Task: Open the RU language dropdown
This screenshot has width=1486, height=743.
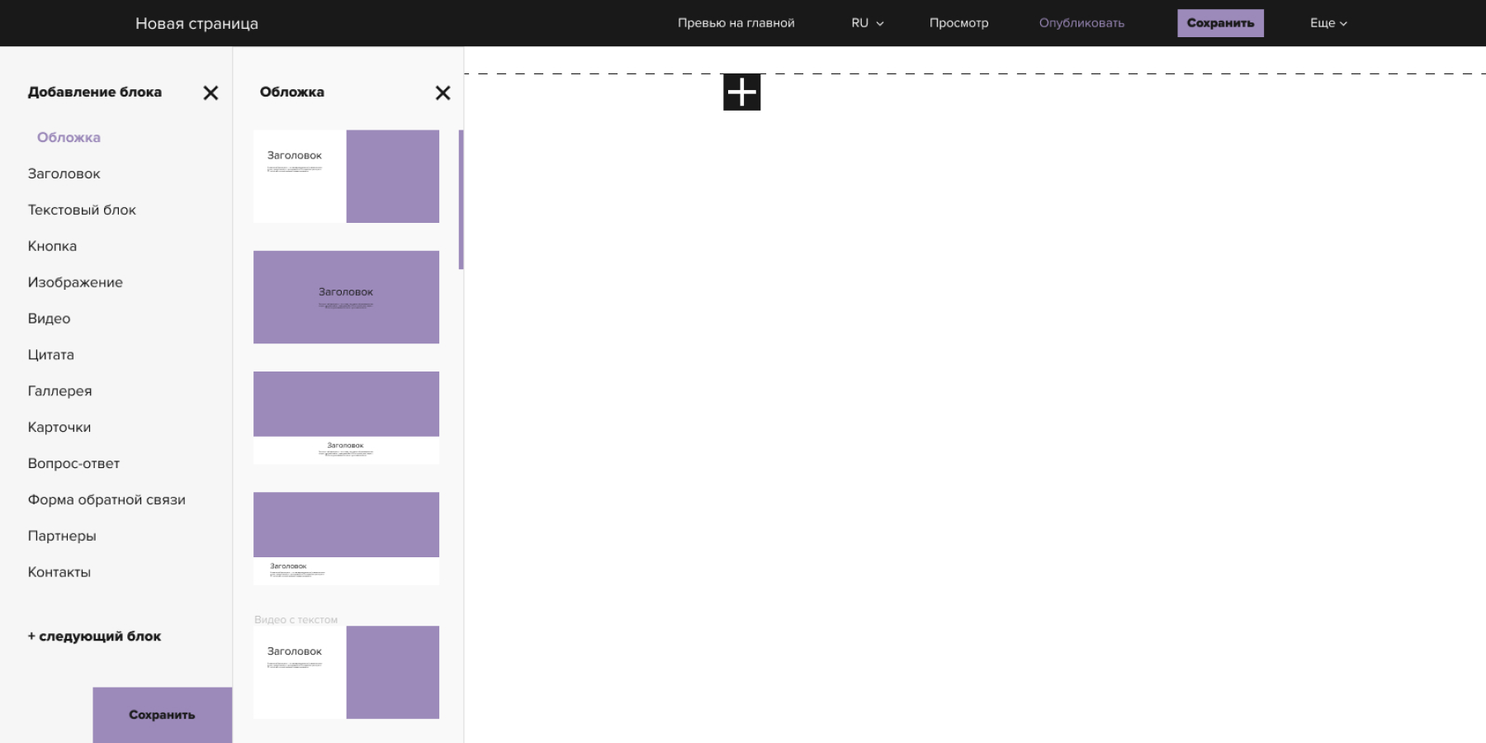Action: point(867,23)
